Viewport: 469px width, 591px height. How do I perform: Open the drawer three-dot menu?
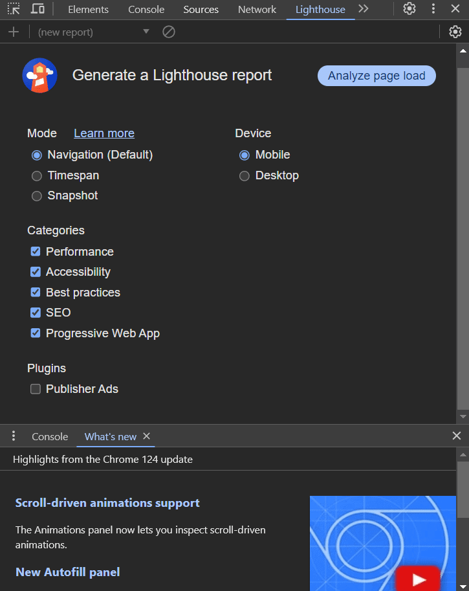(x=13, y=436)
